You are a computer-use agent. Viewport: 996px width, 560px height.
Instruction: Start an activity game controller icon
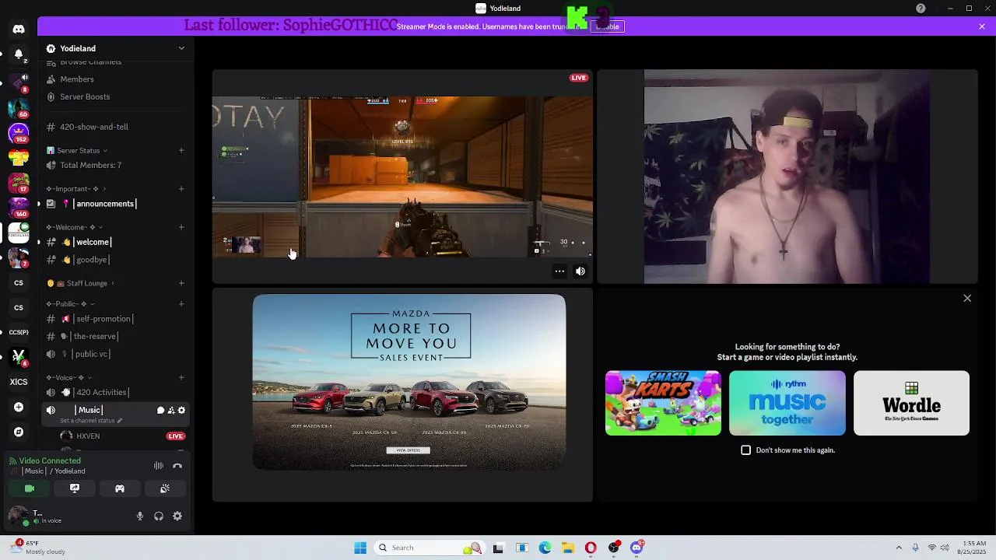(120, 488)
